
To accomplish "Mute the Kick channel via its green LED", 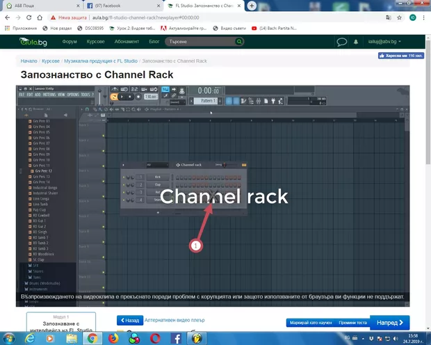I will pyautogui.click(x=124, y=177).
